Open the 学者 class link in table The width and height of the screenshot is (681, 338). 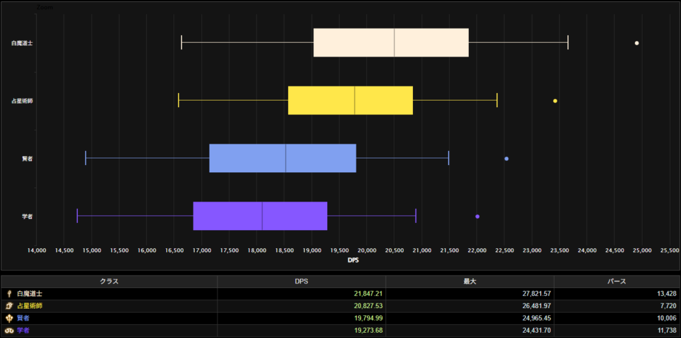pos(23,331)
